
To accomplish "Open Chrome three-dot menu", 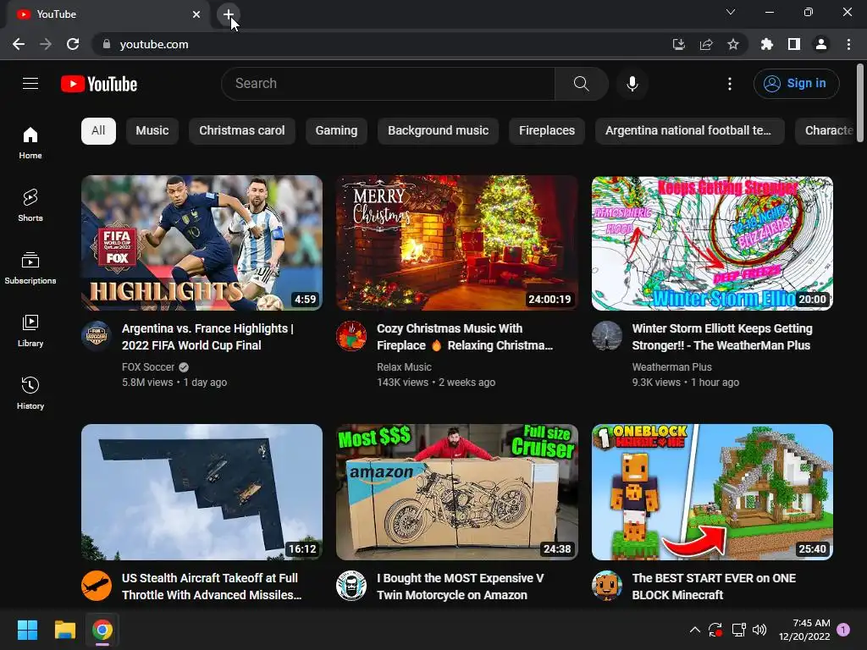I will click(x=848, y=44).
